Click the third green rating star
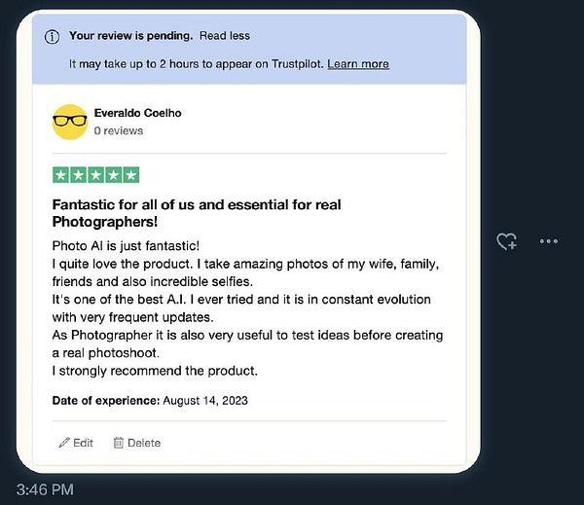 (x=96, y=175)
